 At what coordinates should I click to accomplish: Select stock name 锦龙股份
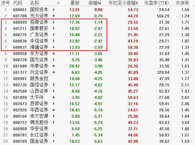point(39,122)
